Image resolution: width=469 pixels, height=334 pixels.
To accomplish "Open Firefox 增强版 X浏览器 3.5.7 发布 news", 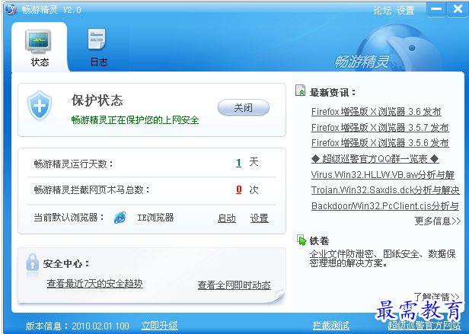I will pos(380,128).
